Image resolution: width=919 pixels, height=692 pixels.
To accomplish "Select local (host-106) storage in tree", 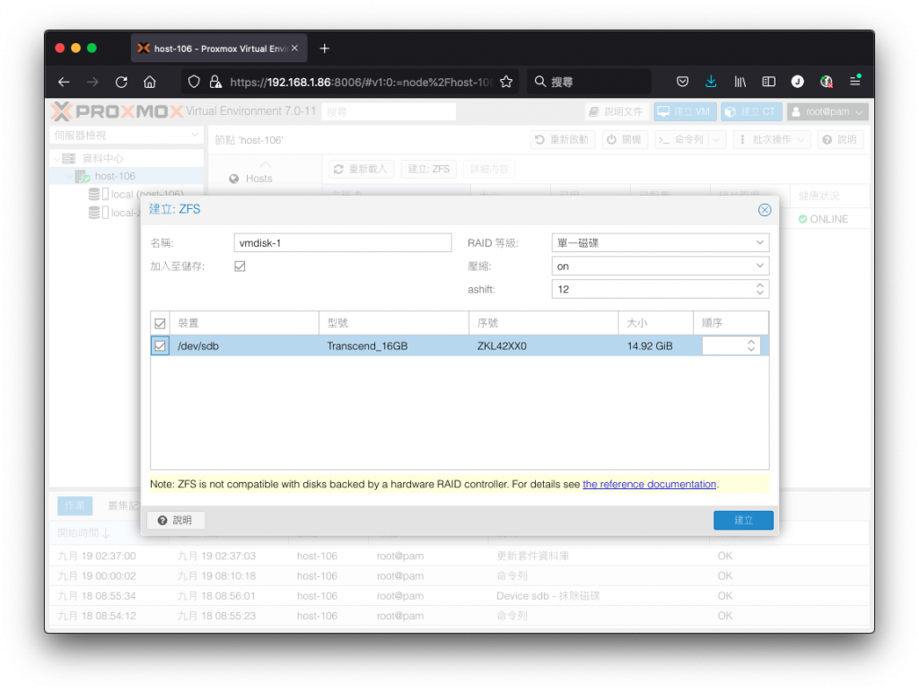I will pyautogui.click(x=147, y=194).
